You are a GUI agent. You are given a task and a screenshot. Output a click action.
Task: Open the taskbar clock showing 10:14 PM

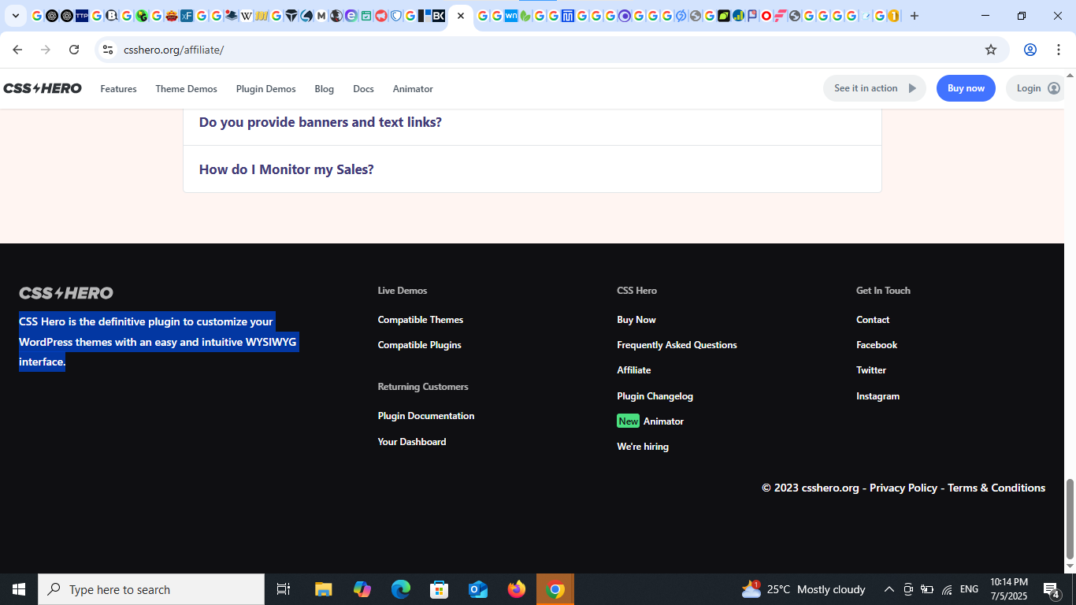(x=1009, y=589)
